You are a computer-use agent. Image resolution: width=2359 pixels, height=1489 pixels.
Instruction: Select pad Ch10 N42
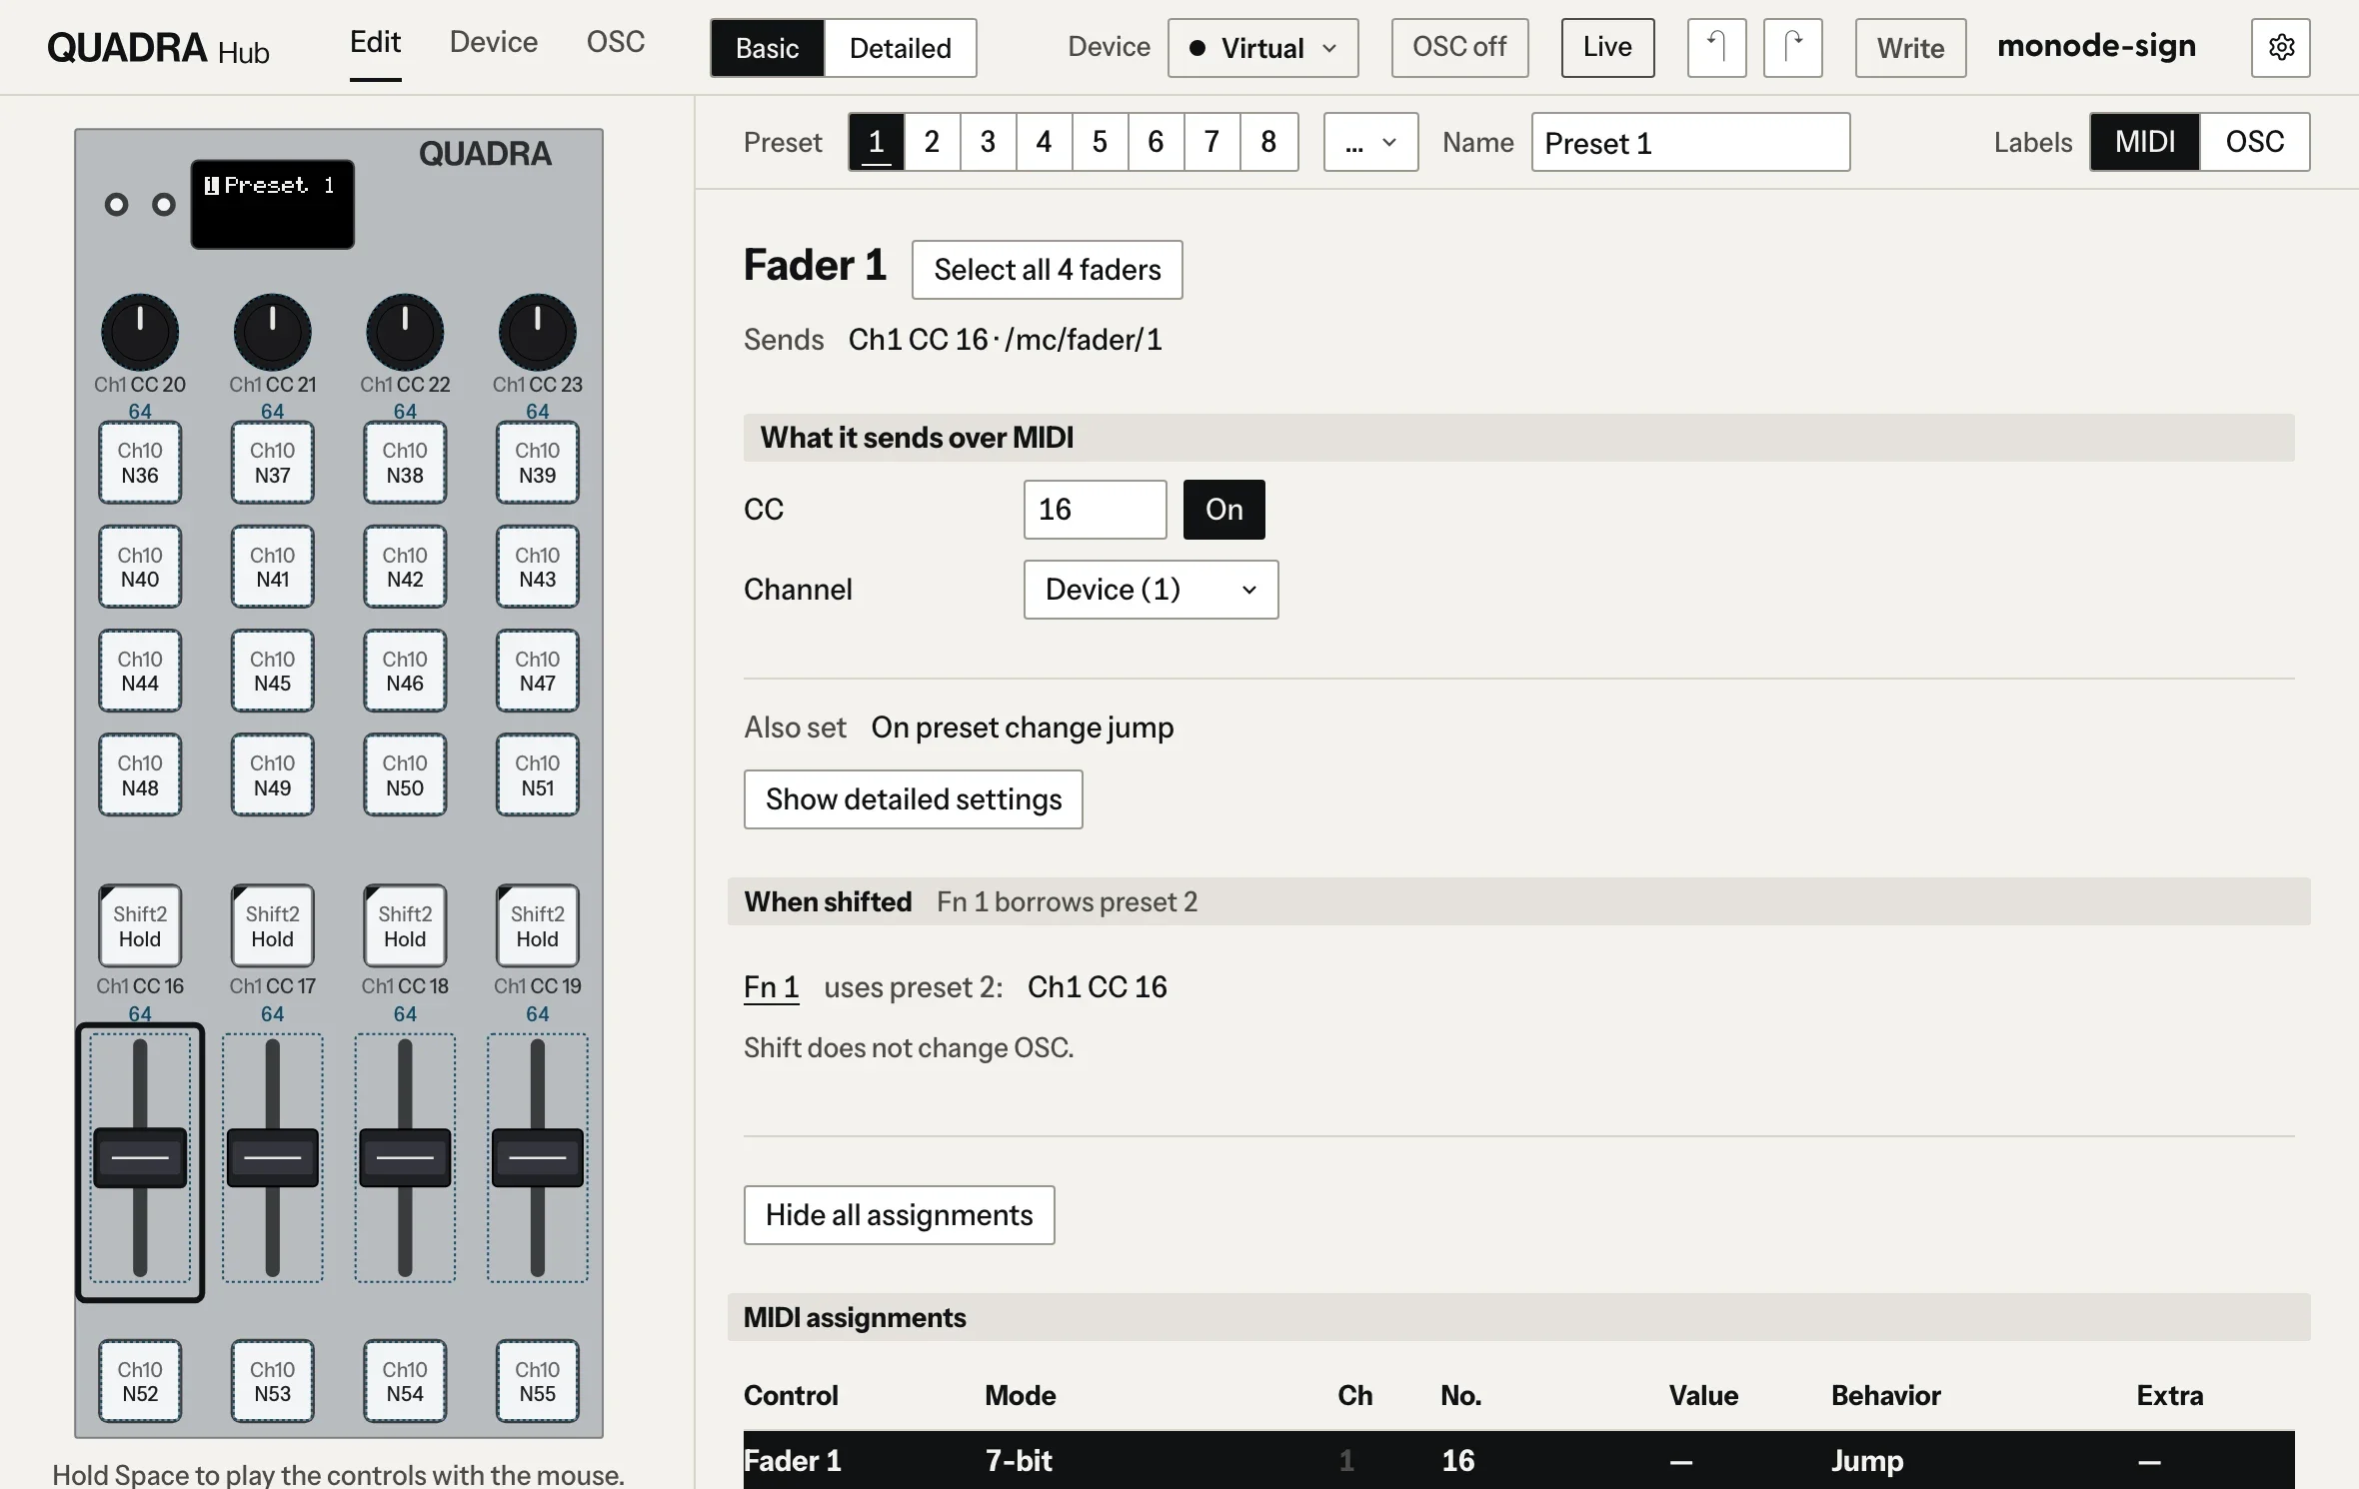pos(405,567)
